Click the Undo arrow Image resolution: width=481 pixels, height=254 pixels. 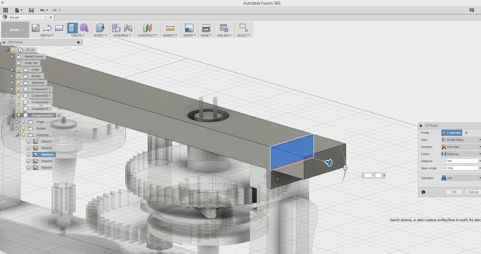pyautogui.click(x=42, y=10)
